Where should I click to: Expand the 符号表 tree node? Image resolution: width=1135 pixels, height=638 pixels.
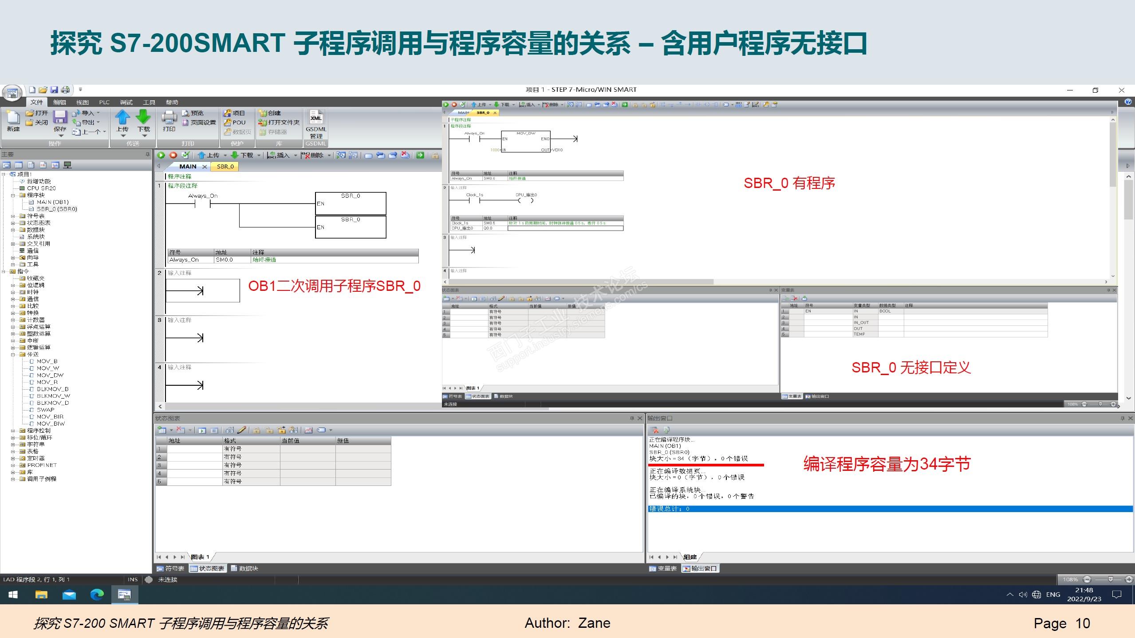tap(13, 216)
